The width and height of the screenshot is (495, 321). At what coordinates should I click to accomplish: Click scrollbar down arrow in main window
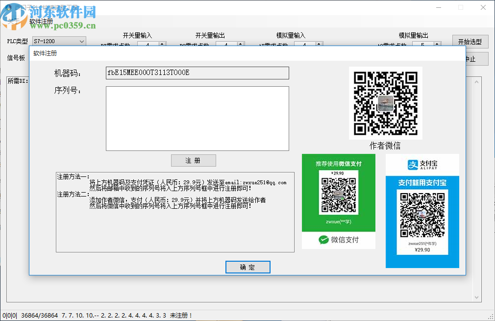pos(477,297)
